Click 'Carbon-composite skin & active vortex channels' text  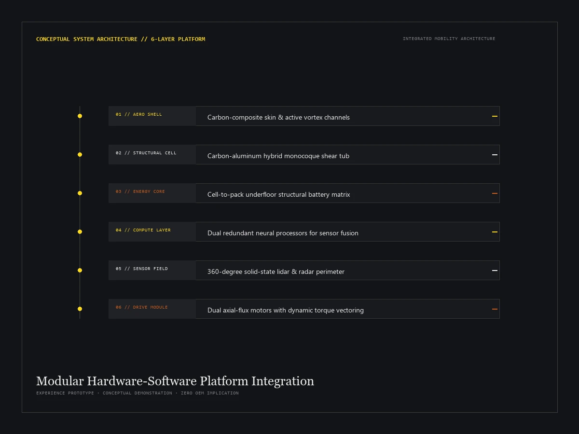click(278, 117)
